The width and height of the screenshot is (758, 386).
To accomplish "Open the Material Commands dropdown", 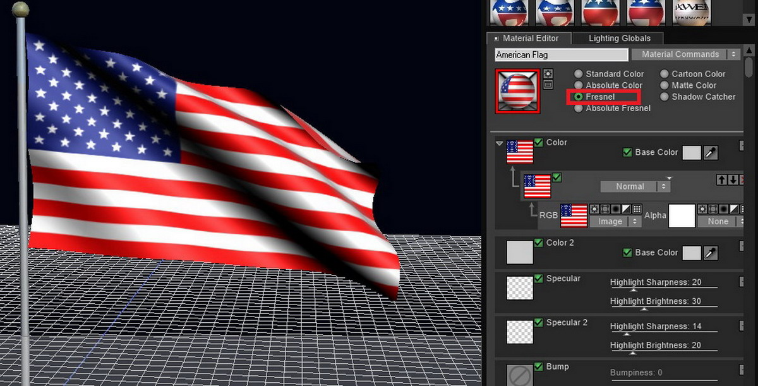I will [685, 54].
